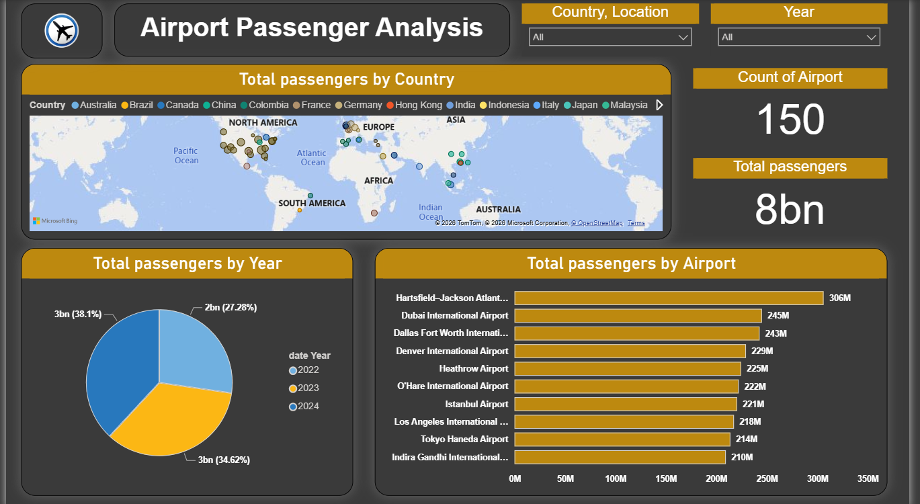Image resolution: width=920 pixels, height=504 pixels.
Task: Select the 2023 legend marker
Action: [x=293, y=388]
